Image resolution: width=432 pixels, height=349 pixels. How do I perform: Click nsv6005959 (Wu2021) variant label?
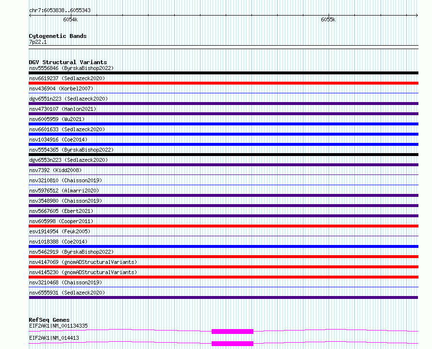[x=57, y=119]
